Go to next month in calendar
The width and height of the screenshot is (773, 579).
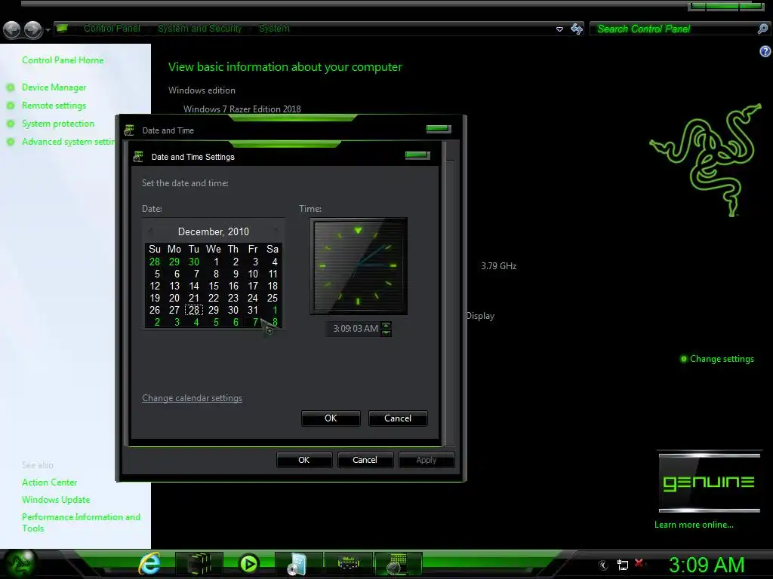pyautogui.click(x=276, y=231)
